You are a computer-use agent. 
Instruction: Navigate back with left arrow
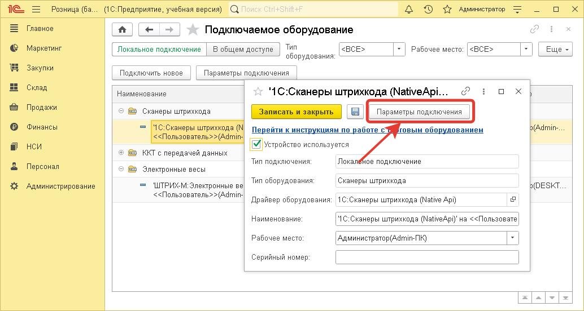149,30
